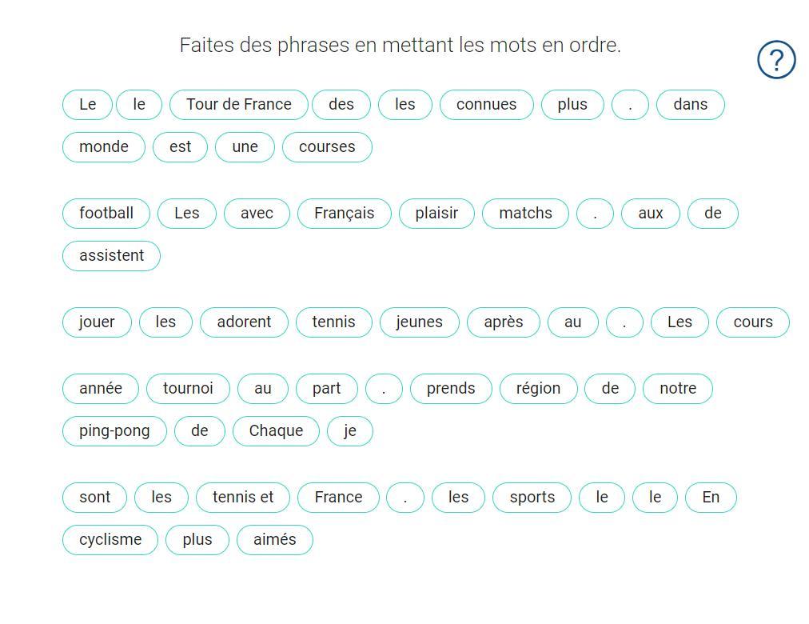Choose the 'région' word chip

[x=538, y=389]
